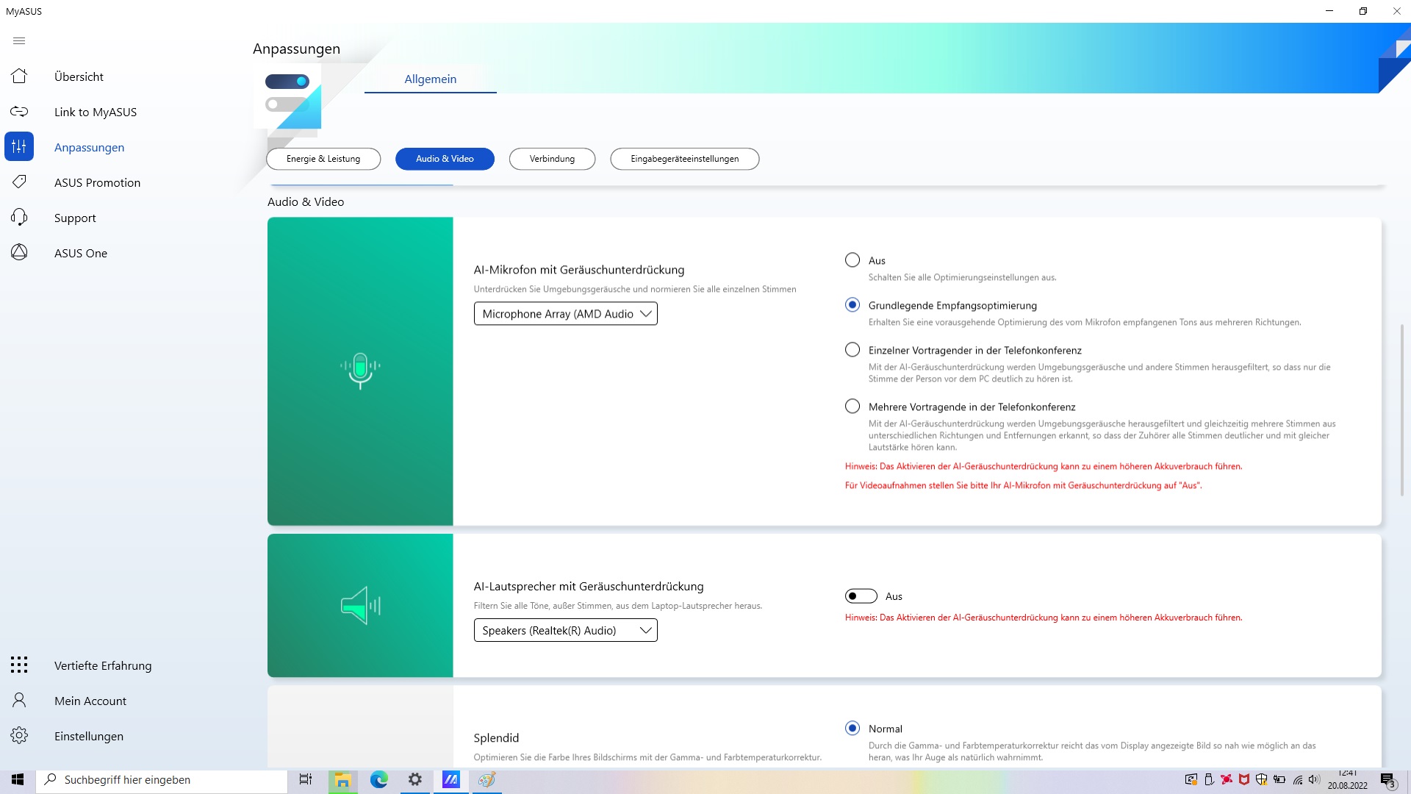Screen dimensions: 1411x794
Task: Open the Verbindung section
Action: pyautogui.click(x=552, y=159)
